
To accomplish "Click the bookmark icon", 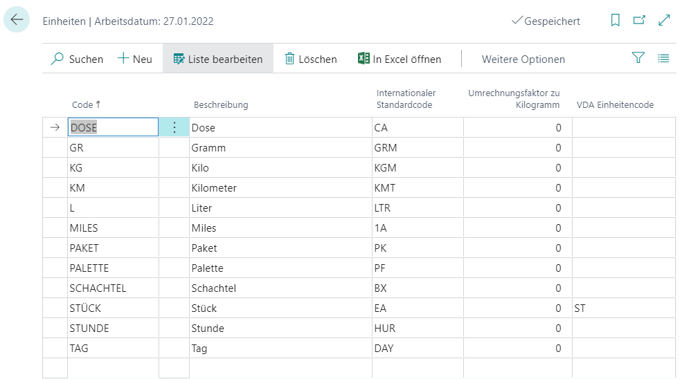I will click(615, 21).
